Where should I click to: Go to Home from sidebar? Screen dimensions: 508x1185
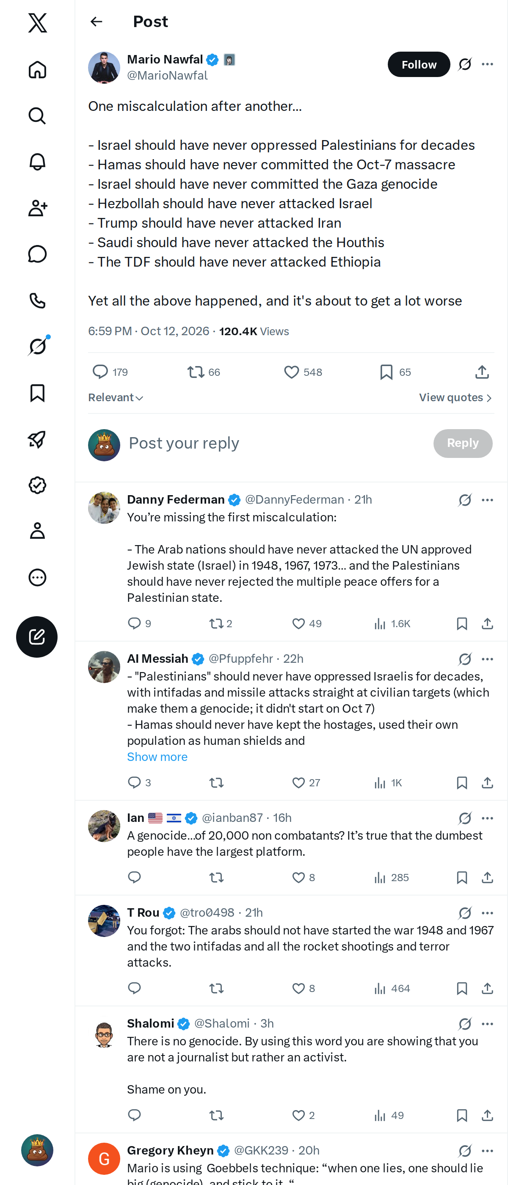(37, 69)
